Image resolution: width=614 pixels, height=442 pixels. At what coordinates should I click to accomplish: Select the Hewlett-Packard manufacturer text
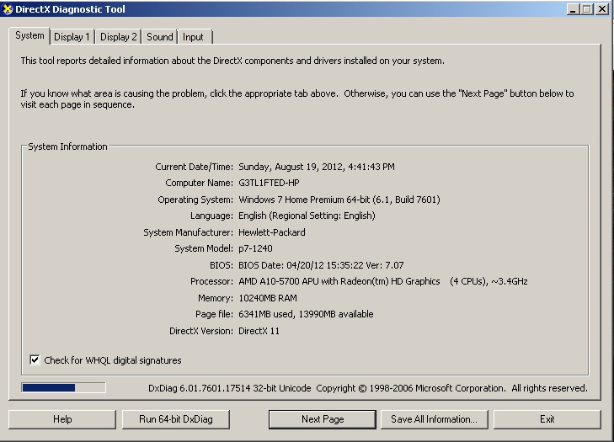[x=272, y=232]
